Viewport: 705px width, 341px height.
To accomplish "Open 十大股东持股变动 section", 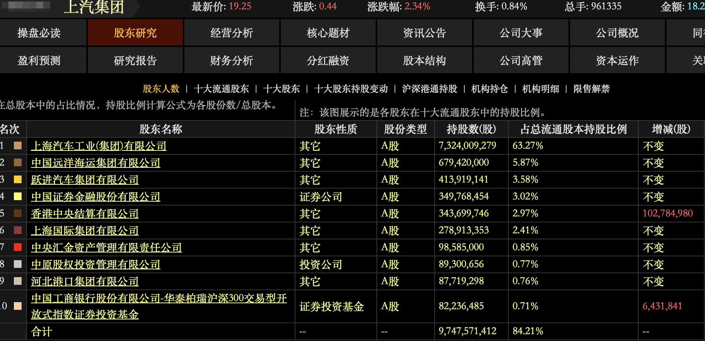I will (351, 89).
